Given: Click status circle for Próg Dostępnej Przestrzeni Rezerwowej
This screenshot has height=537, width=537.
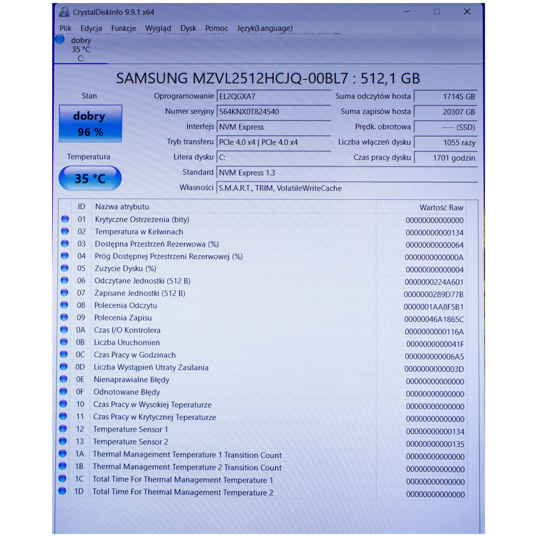Looking at the screenshot, I should click(65, 256).
